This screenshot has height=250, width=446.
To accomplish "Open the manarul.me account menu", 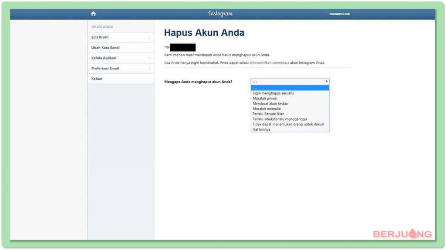I will [x=339, y=13].
